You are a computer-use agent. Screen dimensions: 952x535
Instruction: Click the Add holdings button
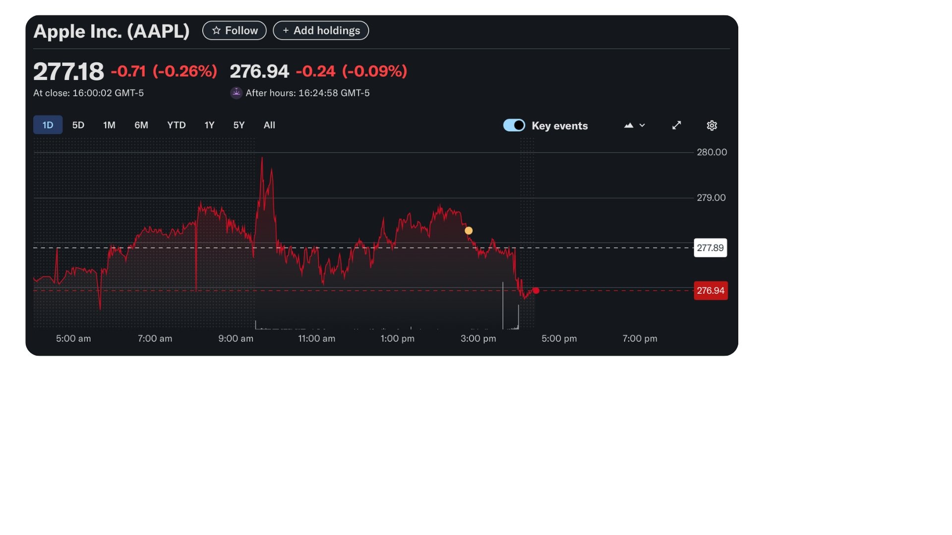pos(320,30)
